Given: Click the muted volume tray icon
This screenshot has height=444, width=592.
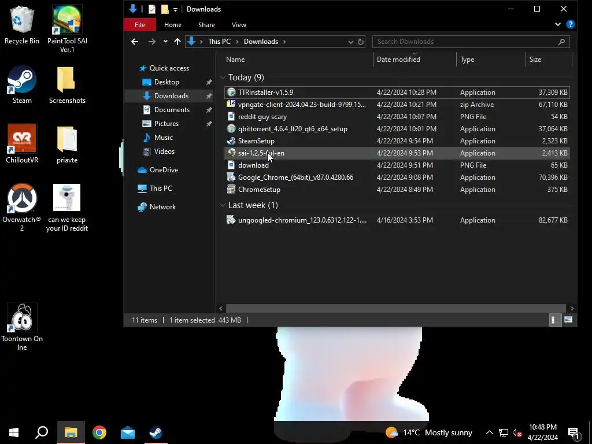Looking at the screenshot, I should [x=517, y=432].
